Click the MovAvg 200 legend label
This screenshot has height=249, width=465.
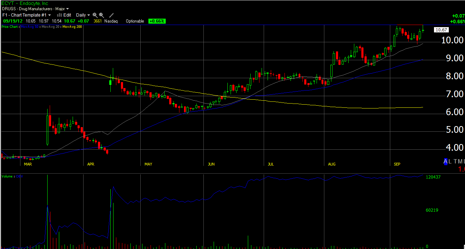click(x=72, y=26)
